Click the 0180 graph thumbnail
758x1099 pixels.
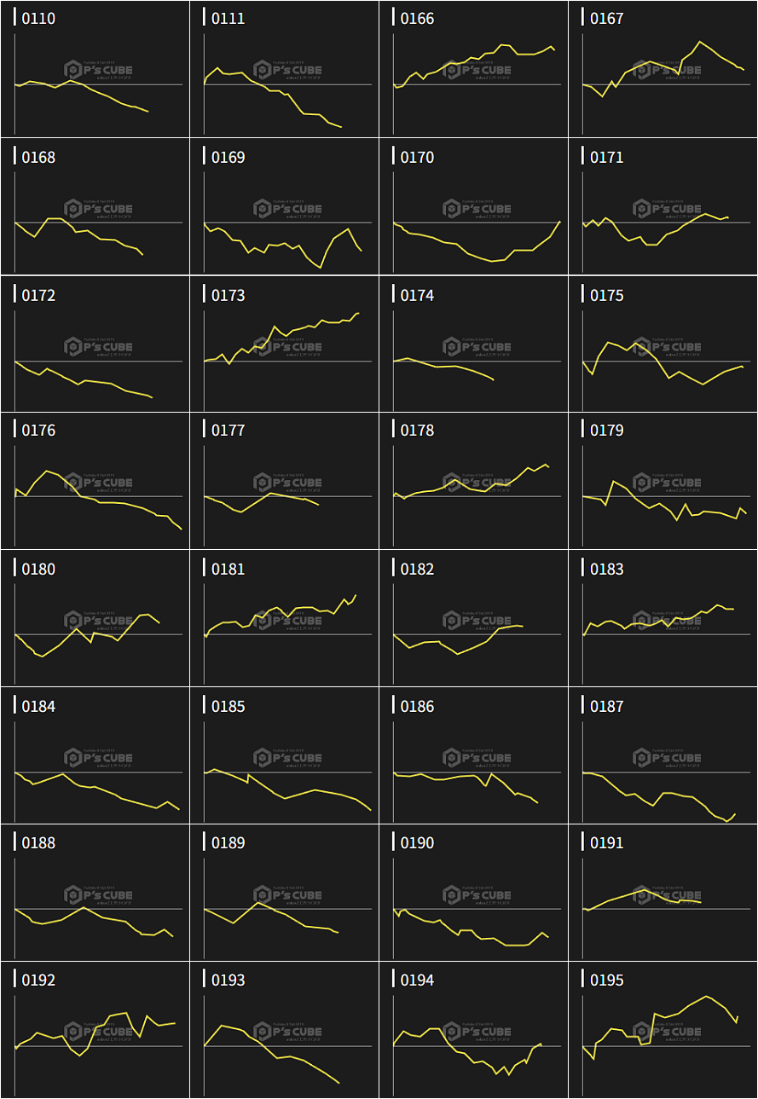tap(95, 619)
